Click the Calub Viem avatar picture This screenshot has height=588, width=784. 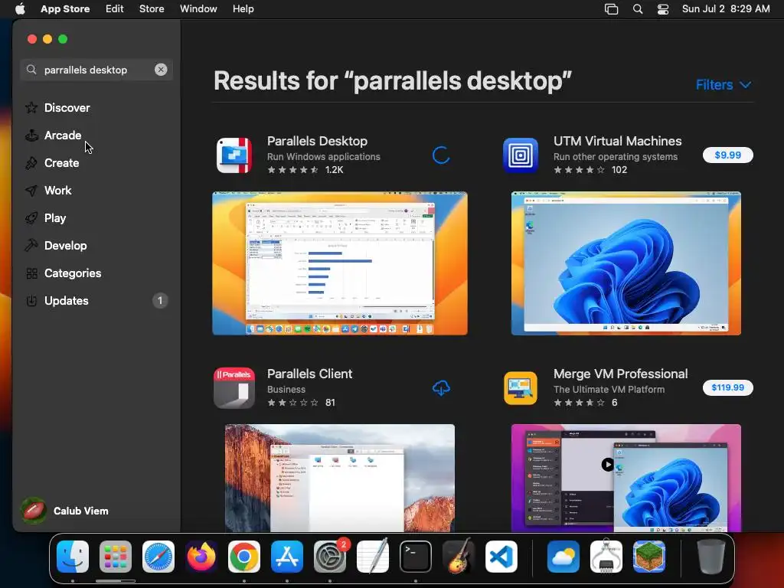pyautogui.click(x=34, y=511)
